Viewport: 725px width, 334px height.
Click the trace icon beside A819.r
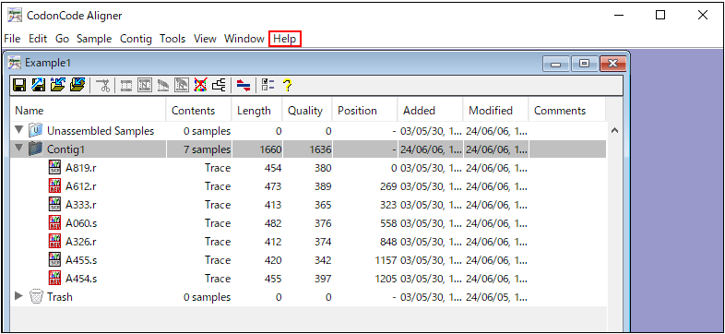click(x=55, y=168)
